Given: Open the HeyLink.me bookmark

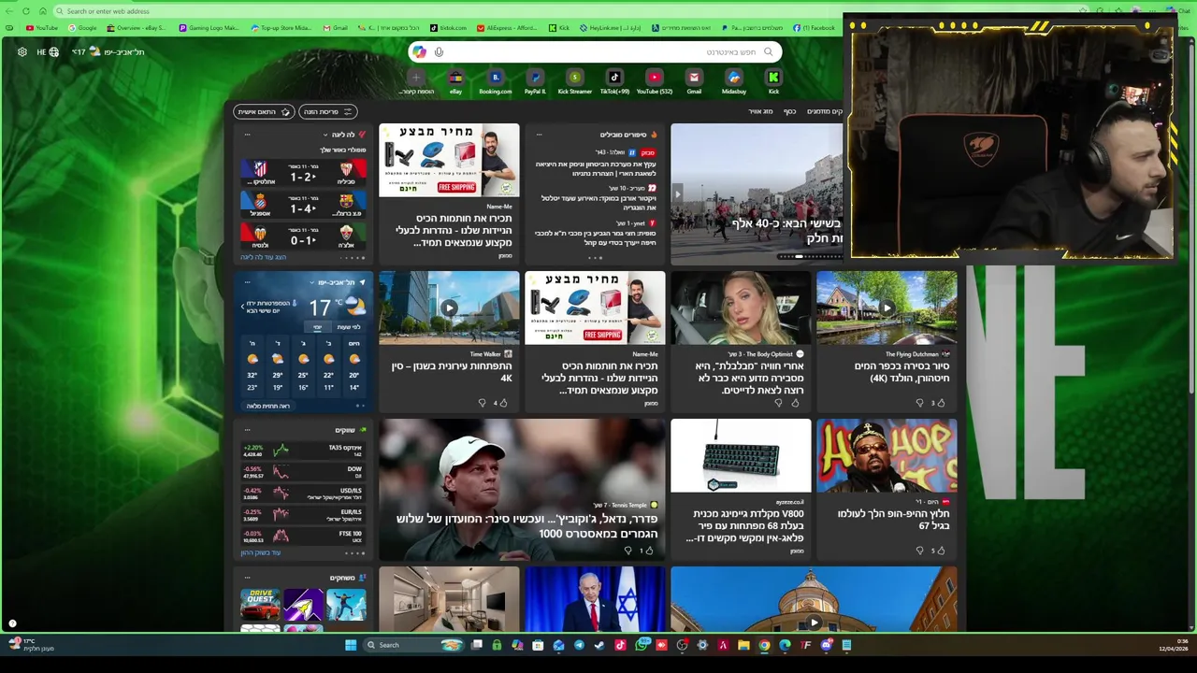Looking at the screenshot, I should 611,28.
